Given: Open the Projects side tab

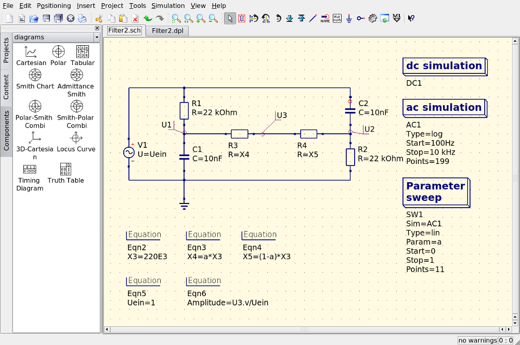Looking at the screenshot, I should 6,50.
